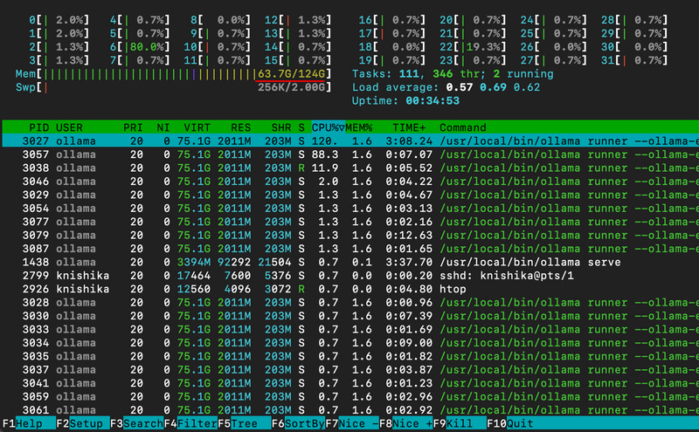Screen dimensions: 699x432
Task: Sort by PRI column header
Action: pyautogui.click(x=133, y=127)
